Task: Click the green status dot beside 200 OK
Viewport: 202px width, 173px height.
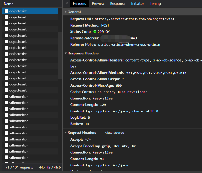Action: tap(95, 31)
